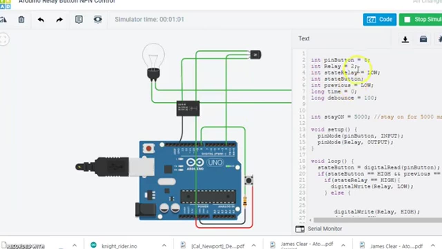
Task: Click the pushbutton on the circuit
Action: click(249, 180)
